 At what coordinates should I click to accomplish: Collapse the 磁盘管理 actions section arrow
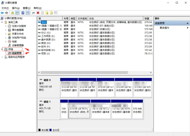point(188,23)
